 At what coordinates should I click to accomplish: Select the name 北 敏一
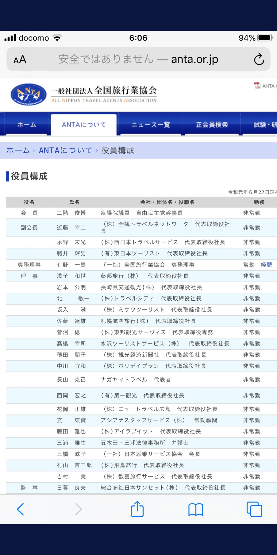73,299
